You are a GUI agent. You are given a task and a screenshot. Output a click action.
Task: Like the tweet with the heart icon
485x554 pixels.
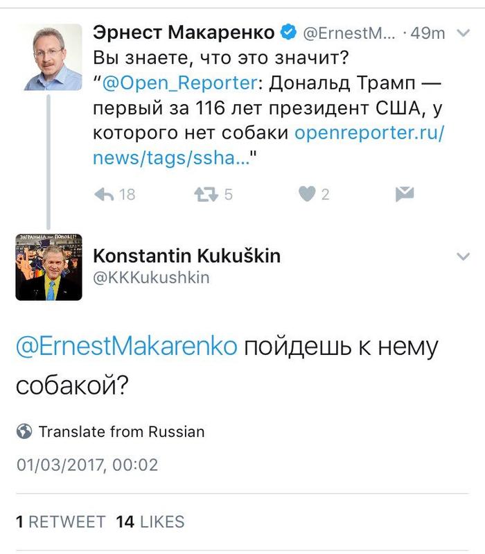[307, 195]
